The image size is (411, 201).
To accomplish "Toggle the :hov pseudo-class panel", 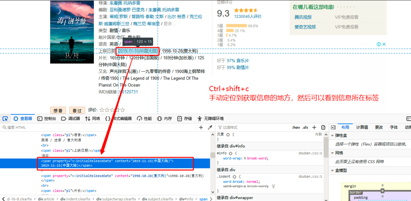I will [x=296, y=127].
